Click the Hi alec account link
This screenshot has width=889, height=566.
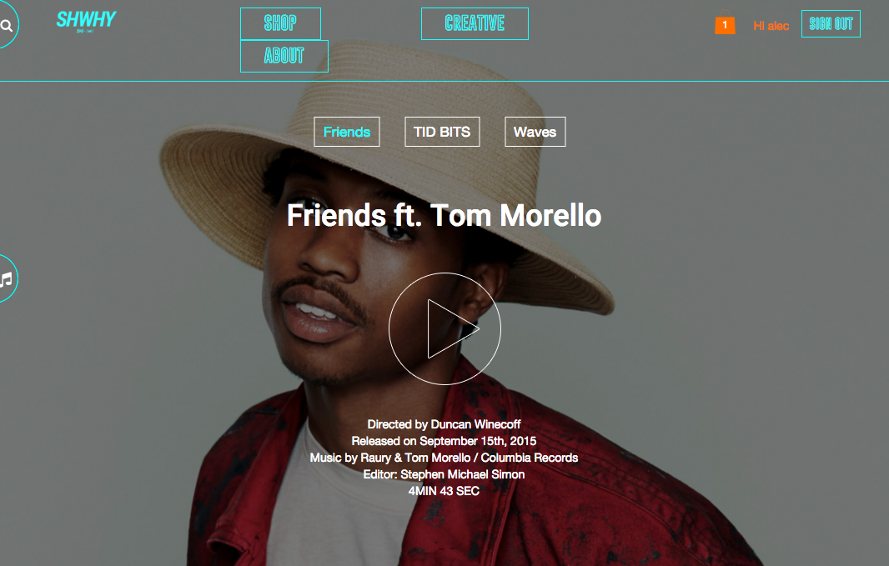(x=771, y=26)
